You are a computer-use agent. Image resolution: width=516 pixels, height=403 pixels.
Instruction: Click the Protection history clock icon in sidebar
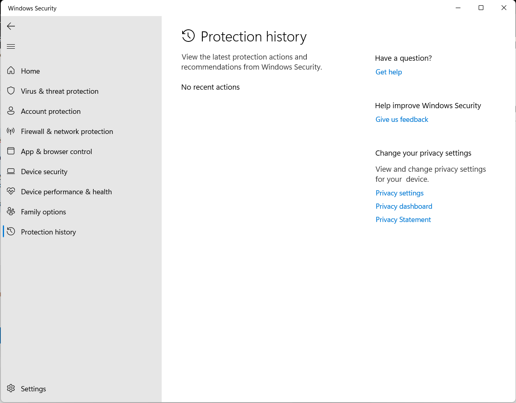click(x=11, y=232)
